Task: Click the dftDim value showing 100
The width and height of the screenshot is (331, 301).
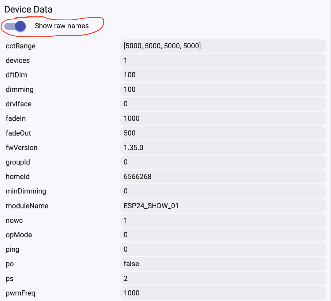Action: point(223,75)
